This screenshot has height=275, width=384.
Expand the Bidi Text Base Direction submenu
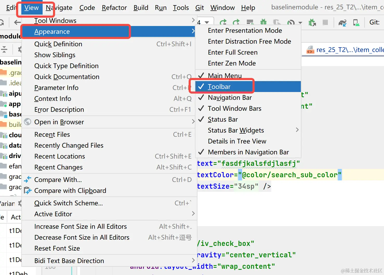(109, 261)
